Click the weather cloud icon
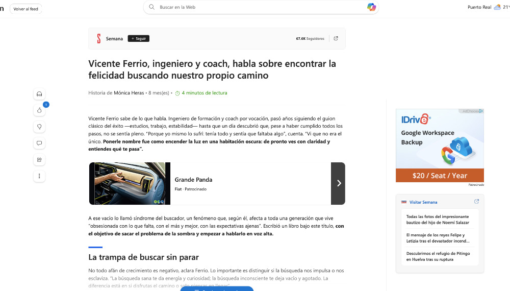The width and height of the screenshot is (510, 291). [x=497, y=7]
